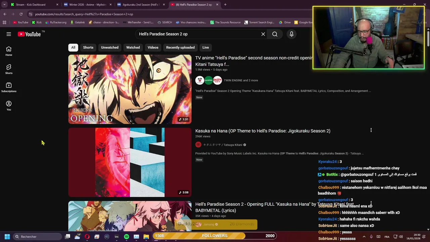Close the Hell's Paradise Season 2 op tab
The image size is (430, 242).
[217, 5]
